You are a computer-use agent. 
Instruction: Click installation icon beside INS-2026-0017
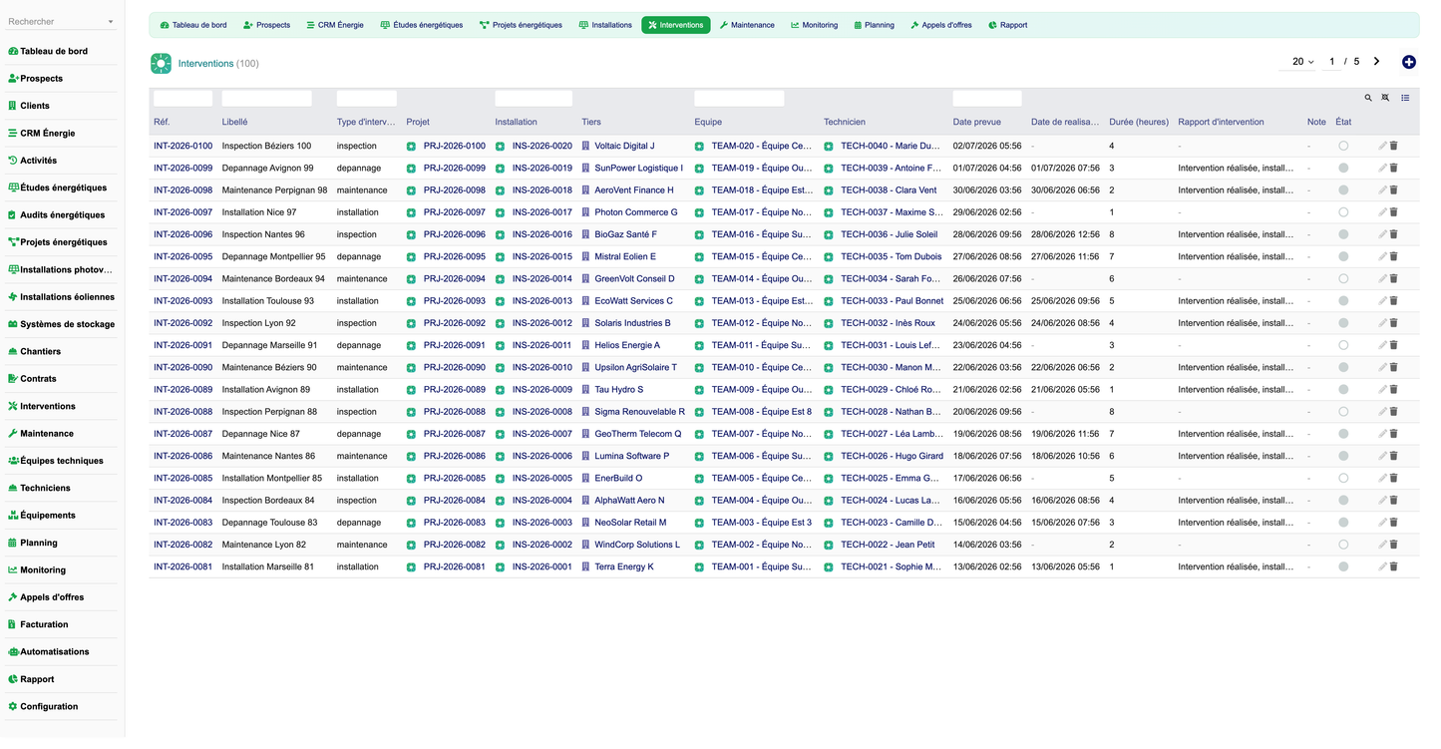click(500, 212)
